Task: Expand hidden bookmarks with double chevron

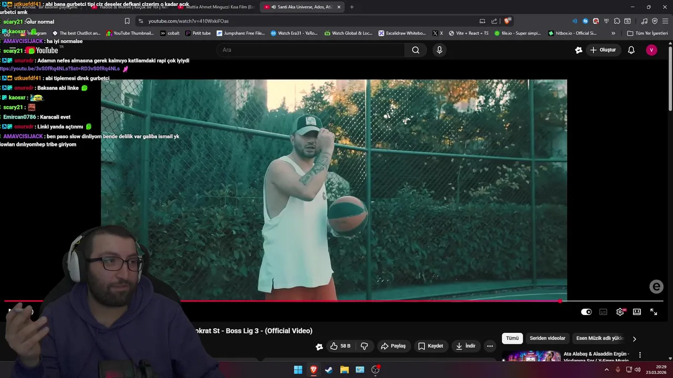Action: (613, 33)
